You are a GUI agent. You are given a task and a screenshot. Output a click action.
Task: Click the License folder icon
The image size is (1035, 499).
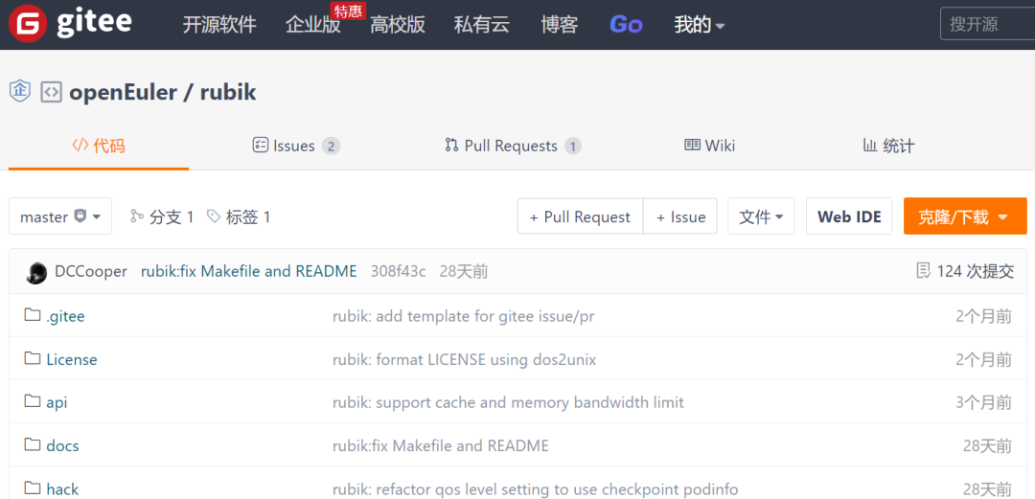pos(33,358)
